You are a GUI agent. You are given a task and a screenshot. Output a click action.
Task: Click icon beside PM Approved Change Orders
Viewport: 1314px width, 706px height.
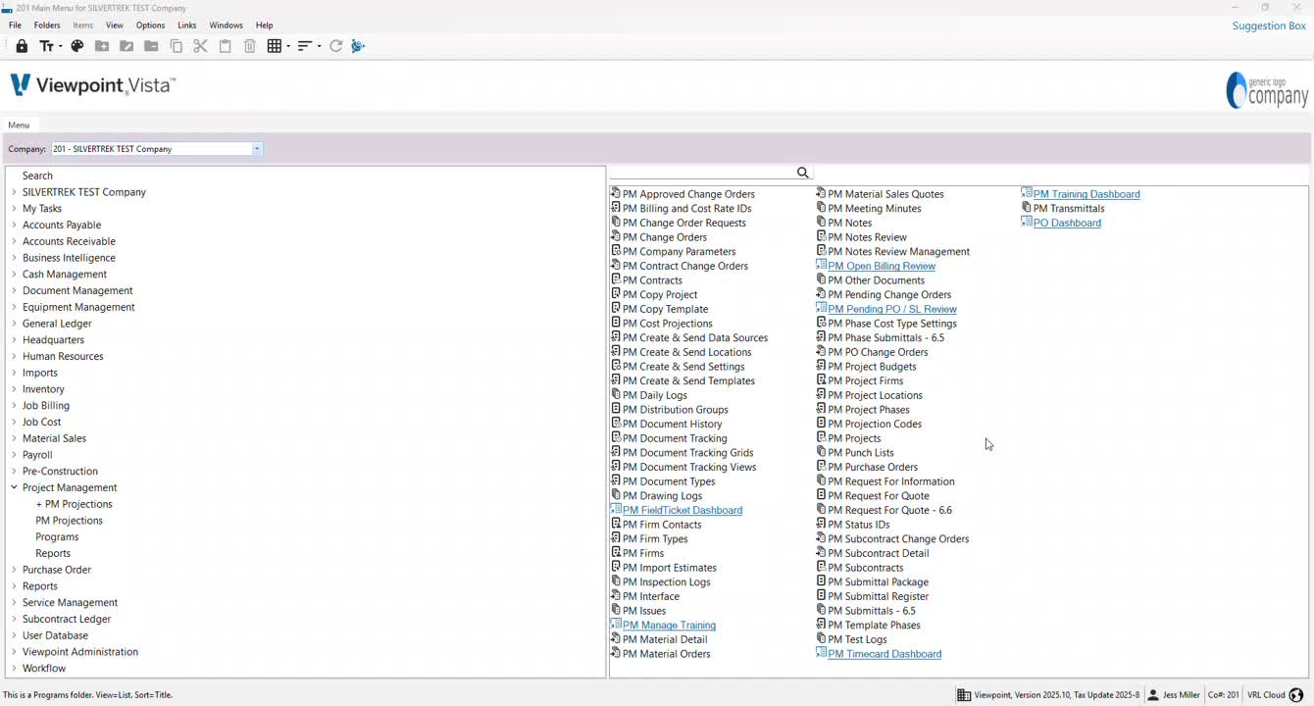(616, 193)
